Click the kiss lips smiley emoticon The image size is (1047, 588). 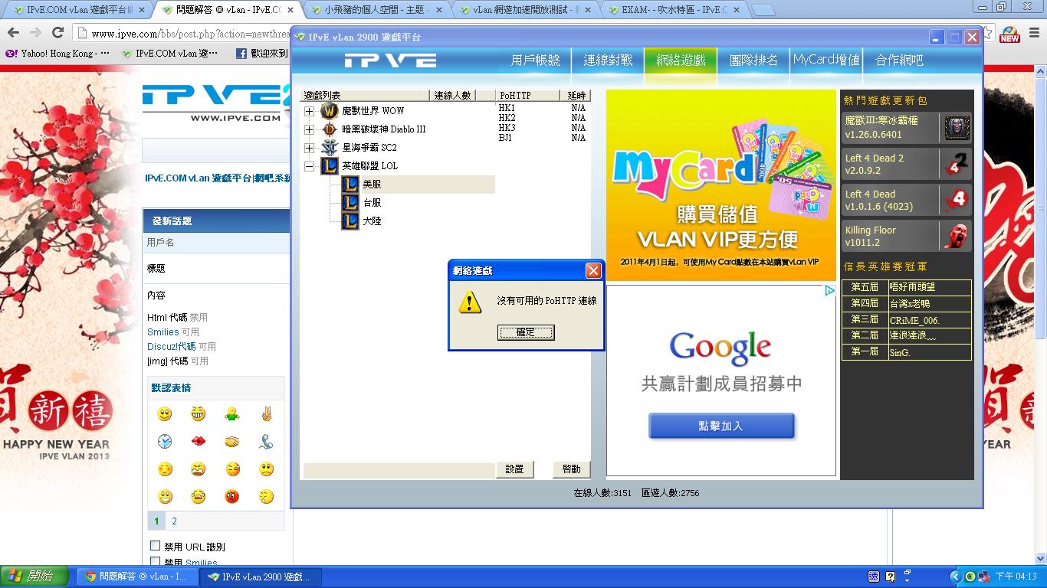(199, 442)
